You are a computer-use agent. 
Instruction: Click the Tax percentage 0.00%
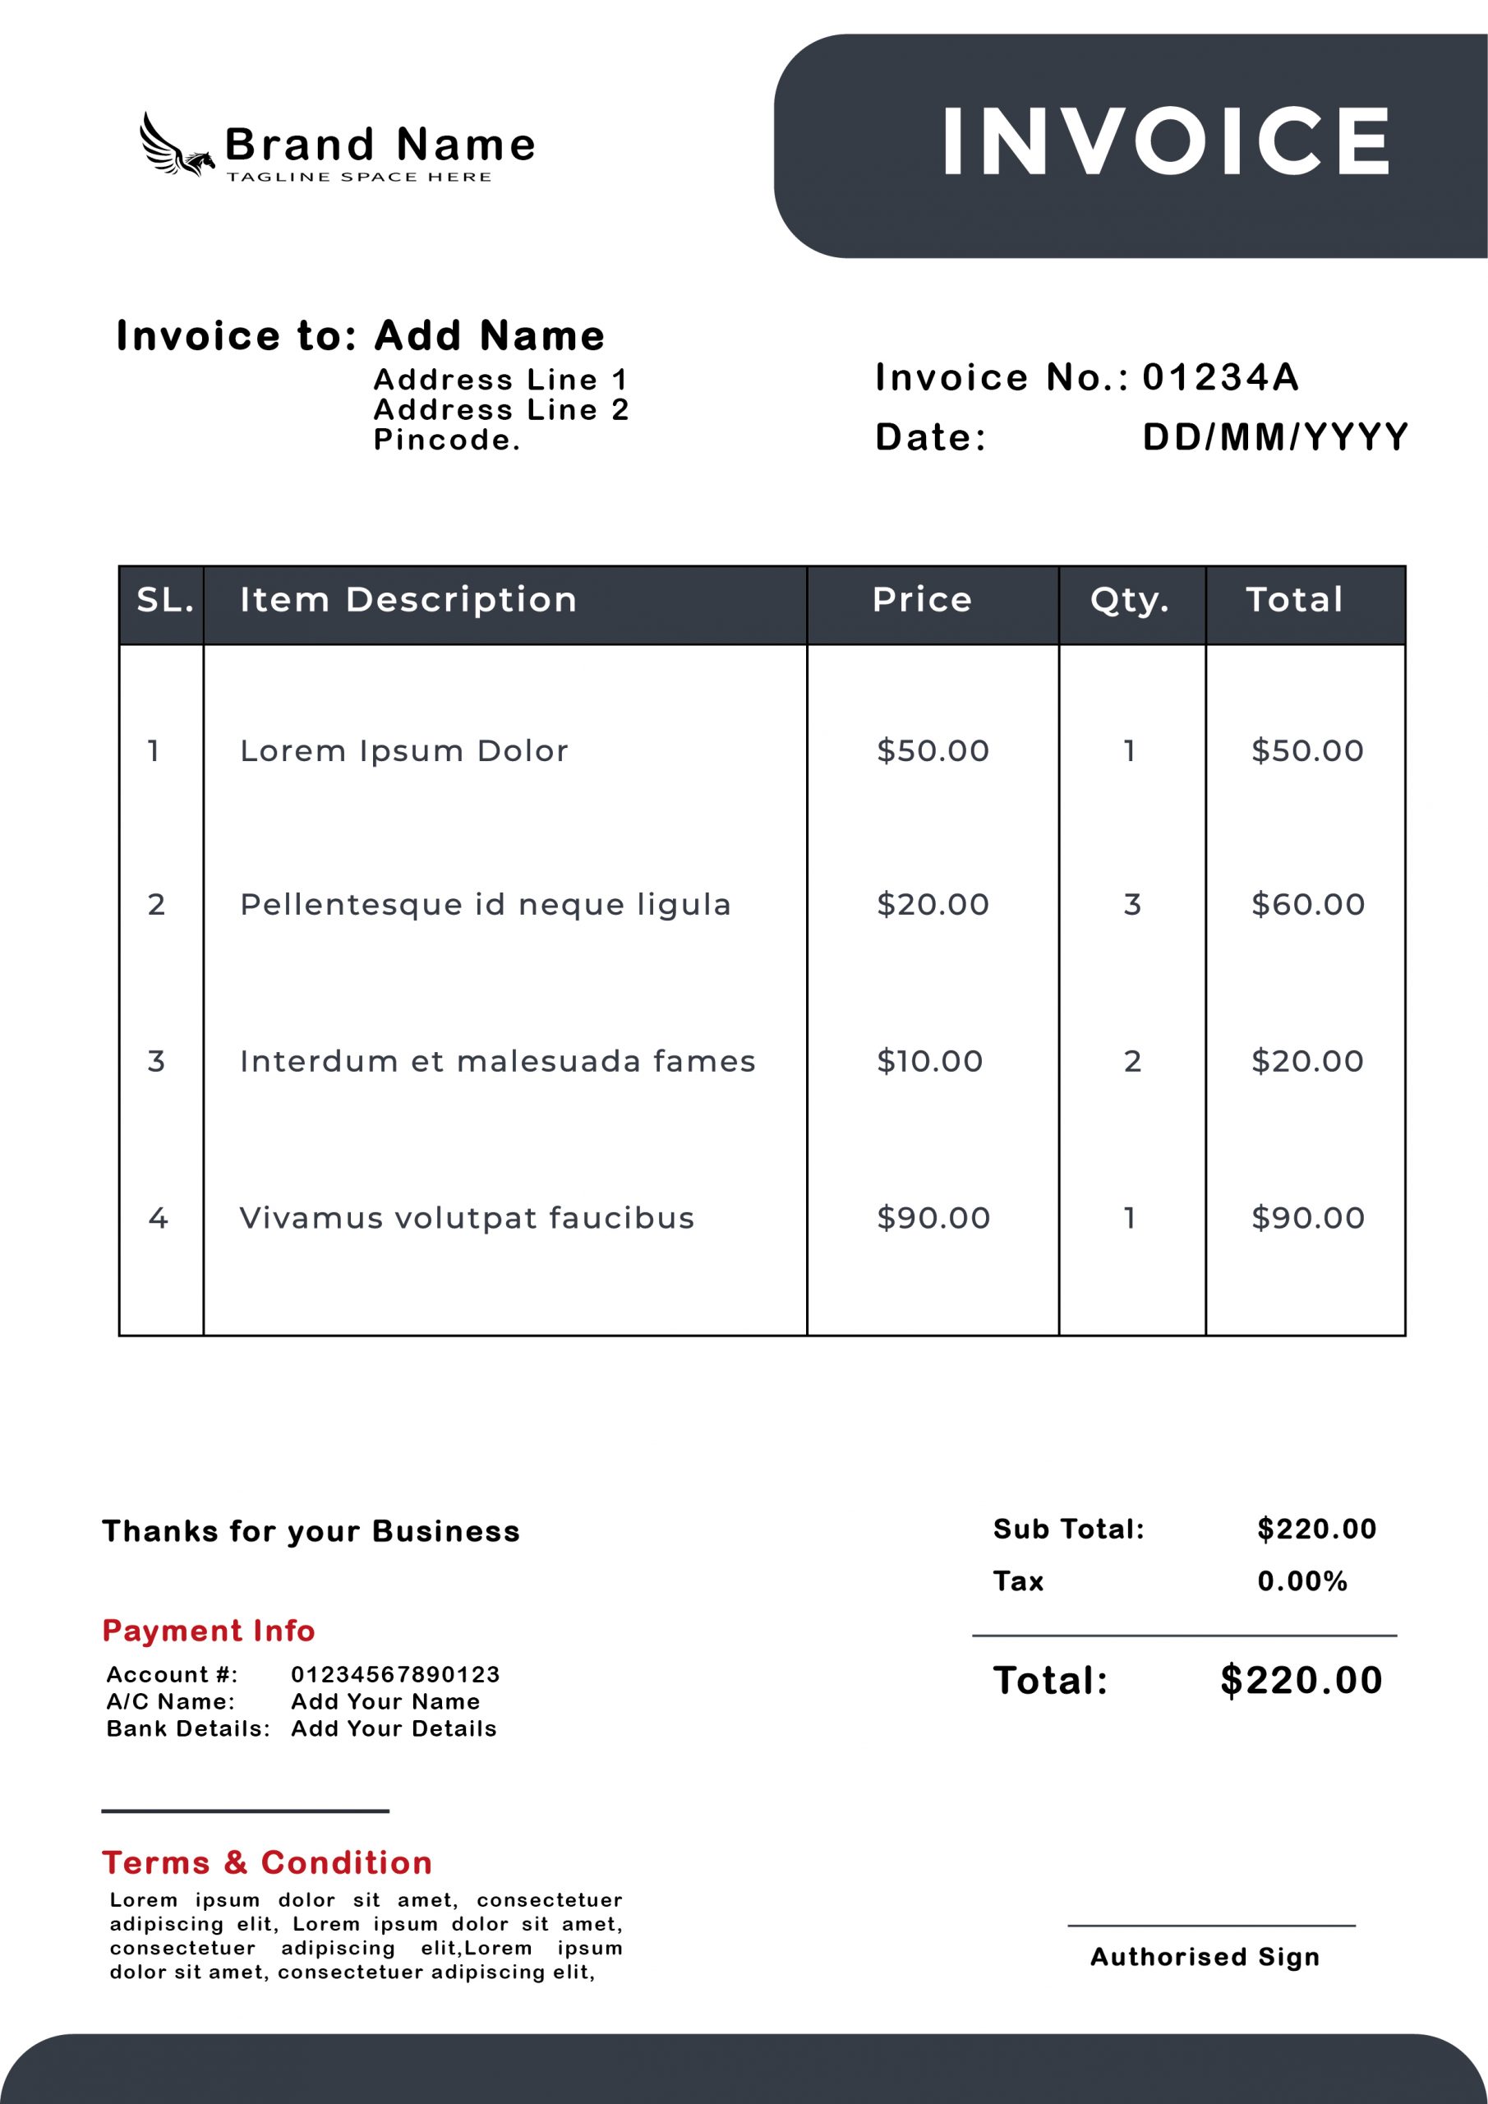pyautogui.click(x=1302, y=1580)
